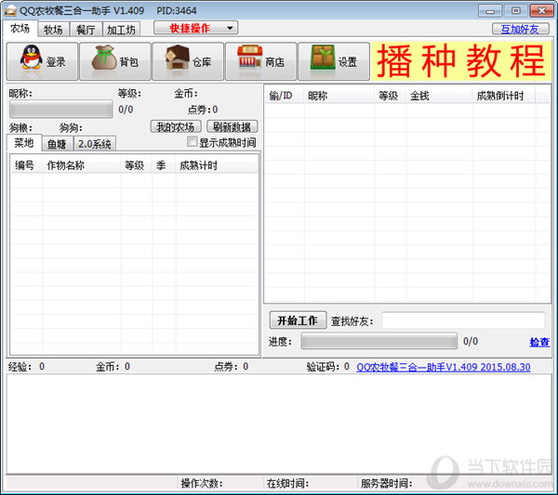
Task: Sort by 编号 column header
Action: click(x=27, y=165)
